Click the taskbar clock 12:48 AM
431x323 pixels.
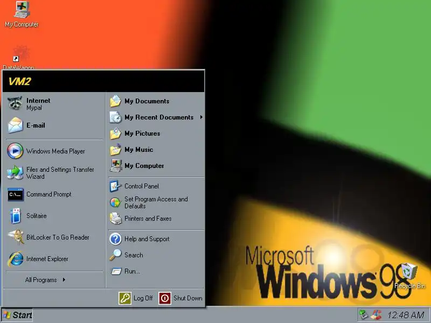tap(406, 315)
